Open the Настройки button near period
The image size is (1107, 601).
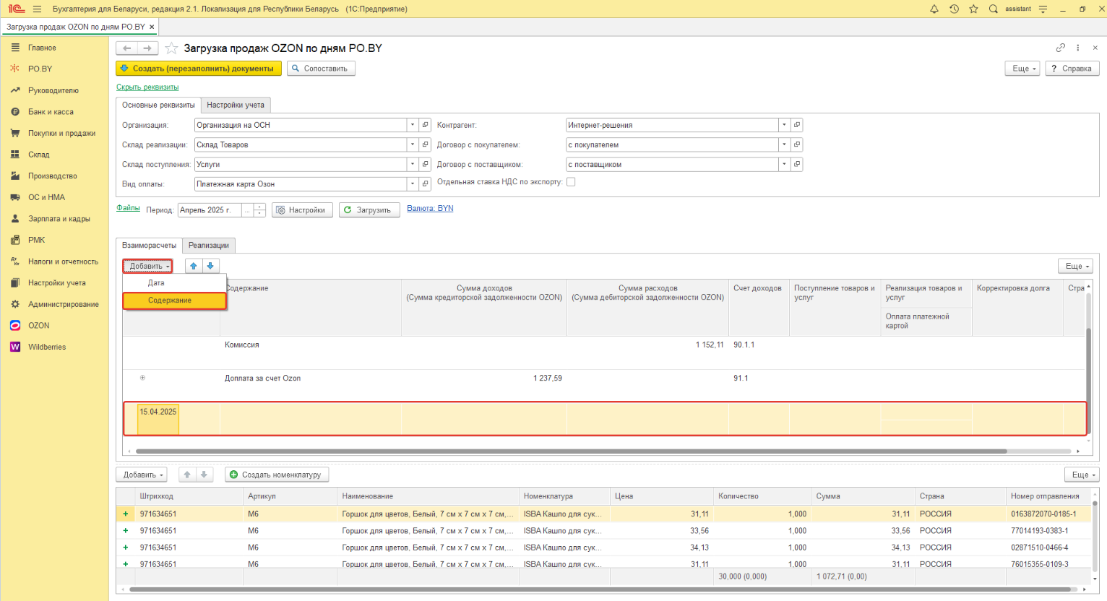[302, 210]
